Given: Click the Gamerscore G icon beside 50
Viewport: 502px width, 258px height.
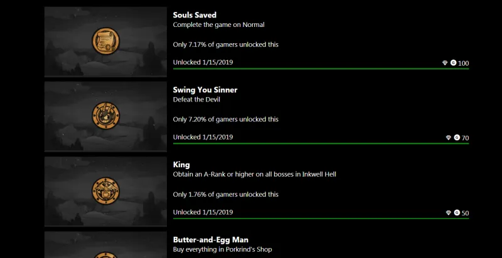Looking at the screenshot, I should coord(457,212).
